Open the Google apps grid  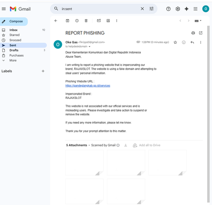click(195, 9)
